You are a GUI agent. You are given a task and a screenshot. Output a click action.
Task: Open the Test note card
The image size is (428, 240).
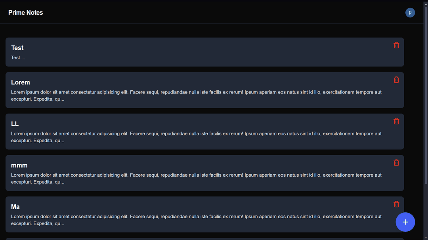pos(198,52)
